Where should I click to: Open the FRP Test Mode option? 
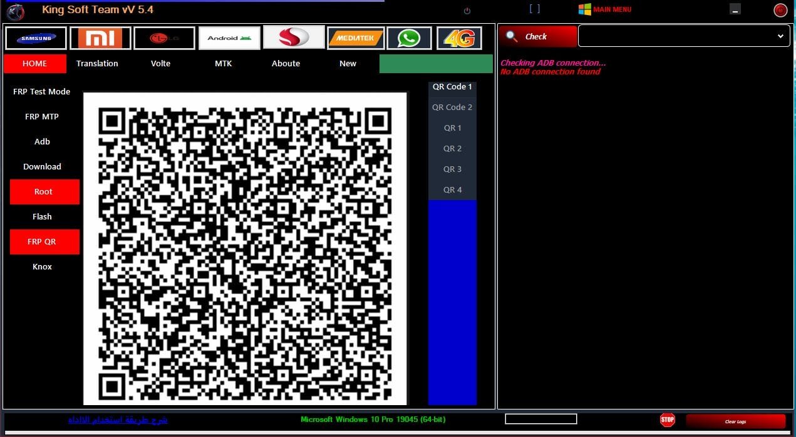42,92
